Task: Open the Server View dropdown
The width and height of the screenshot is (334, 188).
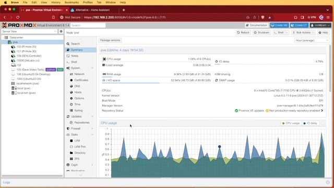Action: [55, 31]
